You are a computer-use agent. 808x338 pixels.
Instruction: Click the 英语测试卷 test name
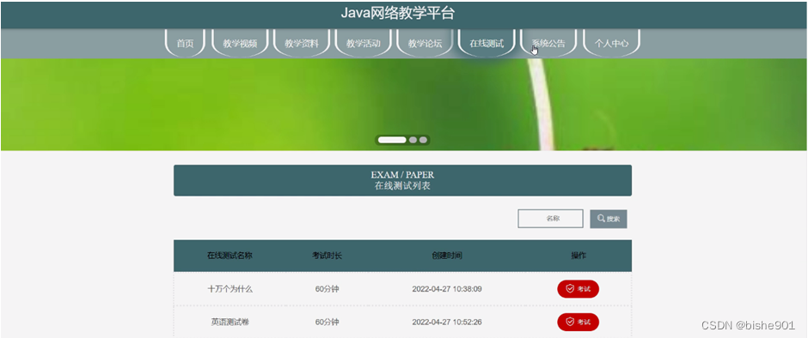(230, 322)
